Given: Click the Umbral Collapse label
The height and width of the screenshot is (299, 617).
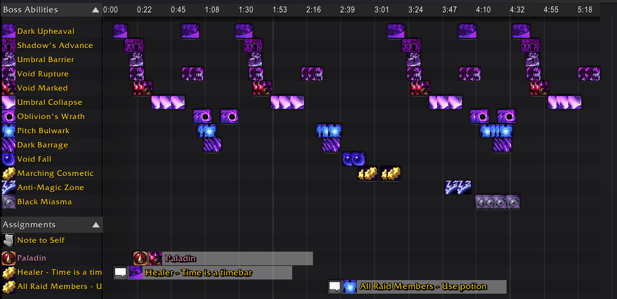Looking at the screenshot, I should [50, 102].
